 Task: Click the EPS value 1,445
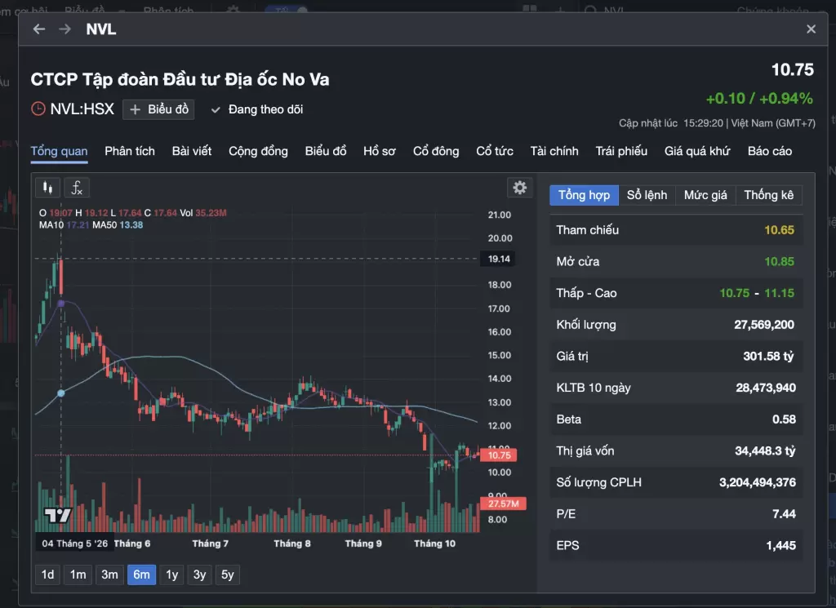(x=781, y=545)
